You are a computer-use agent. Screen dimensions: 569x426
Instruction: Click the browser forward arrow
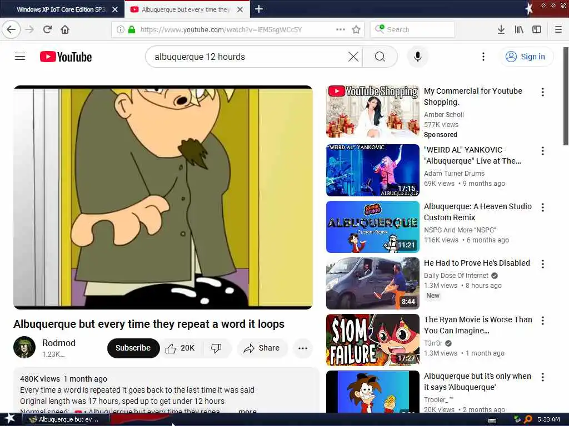click(30, 29)
